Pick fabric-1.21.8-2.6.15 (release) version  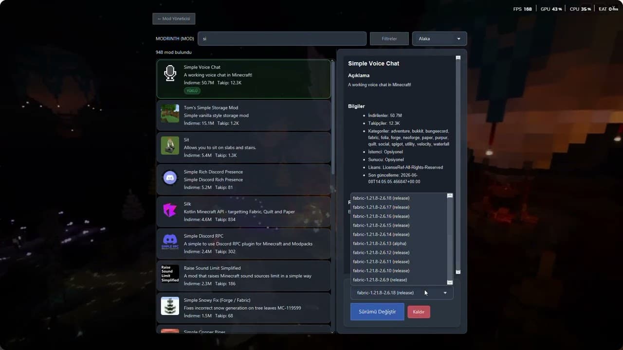398,225
